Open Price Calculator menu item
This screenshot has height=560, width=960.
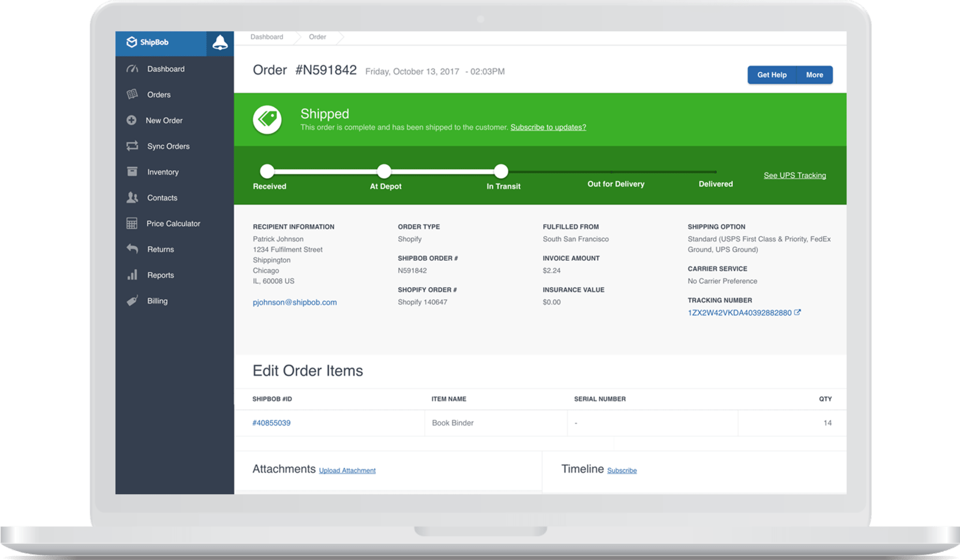[x=174, y=223]
